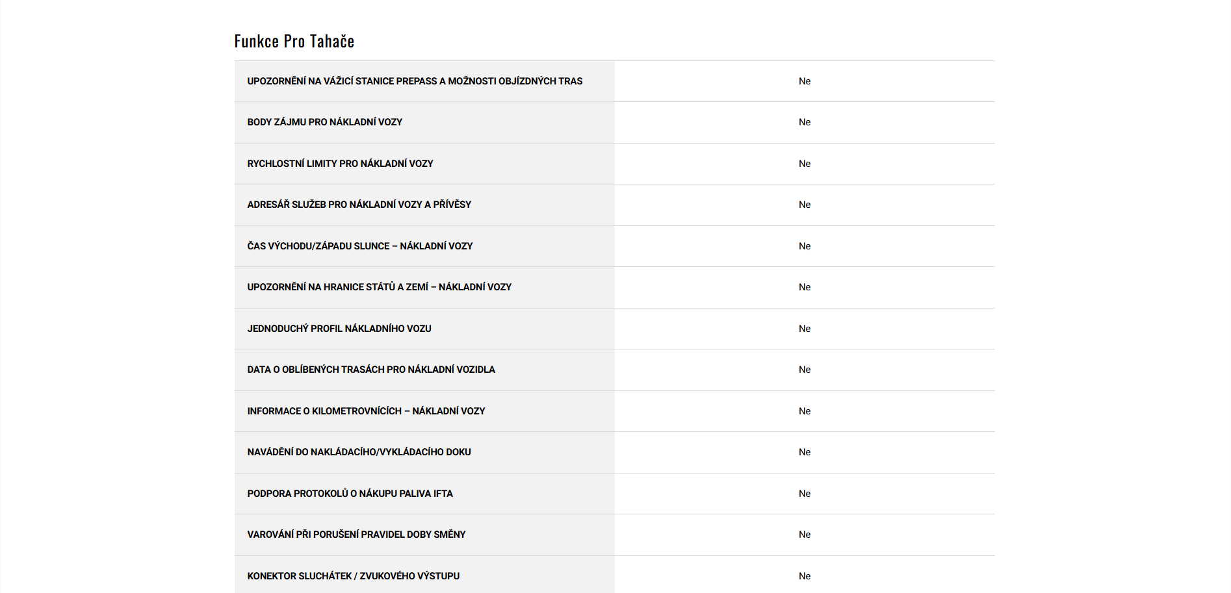Click "Čas východu/západu slunce" row label
The image size is (1231, 593).
(359, 246)
